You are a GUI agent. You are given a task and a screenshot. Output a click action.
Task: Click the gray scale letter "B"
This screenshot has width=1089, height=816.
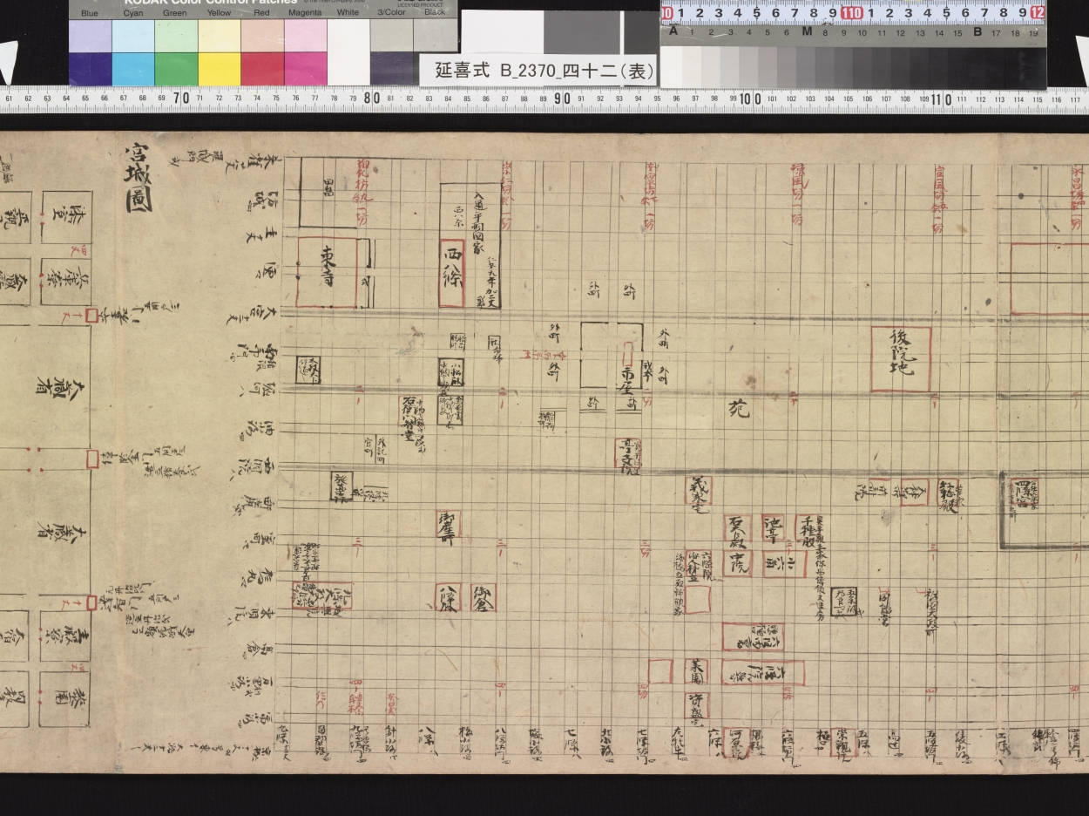click(977, 31)
